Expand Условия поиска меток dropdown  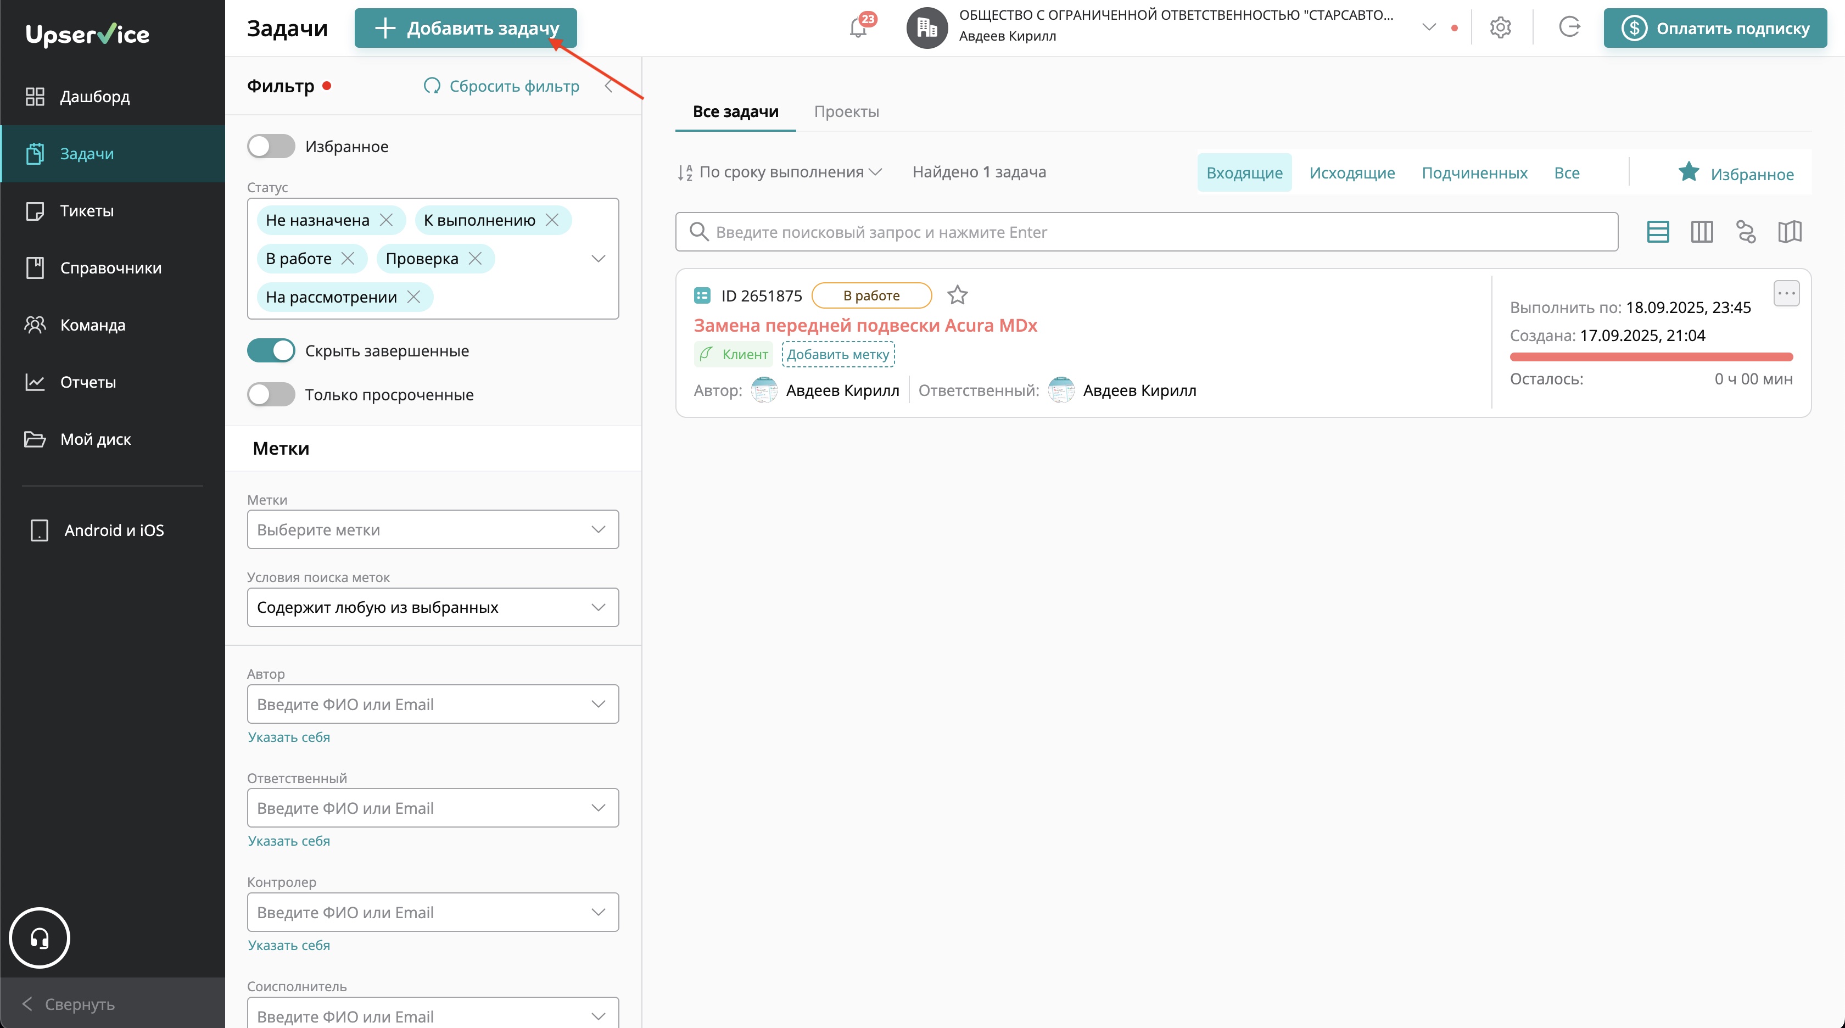click(x=432, y=607)
